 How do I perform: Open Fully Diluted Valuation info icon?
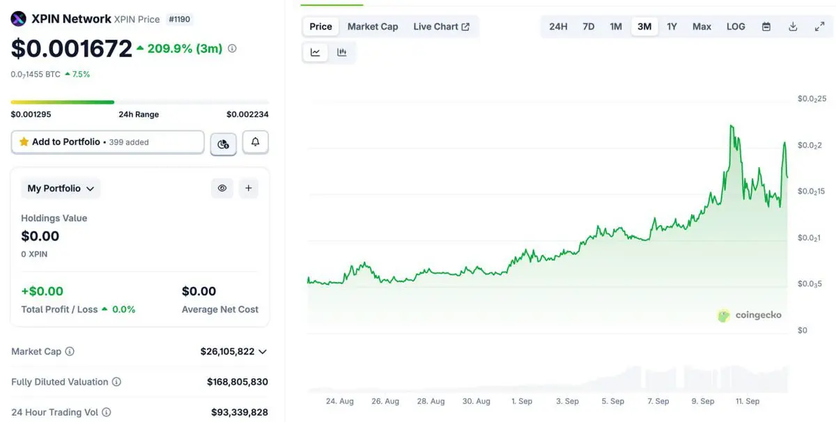[116, 382]
